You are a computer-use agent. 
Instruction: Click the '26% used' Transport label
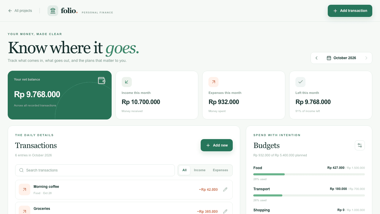tap(260, 200)
